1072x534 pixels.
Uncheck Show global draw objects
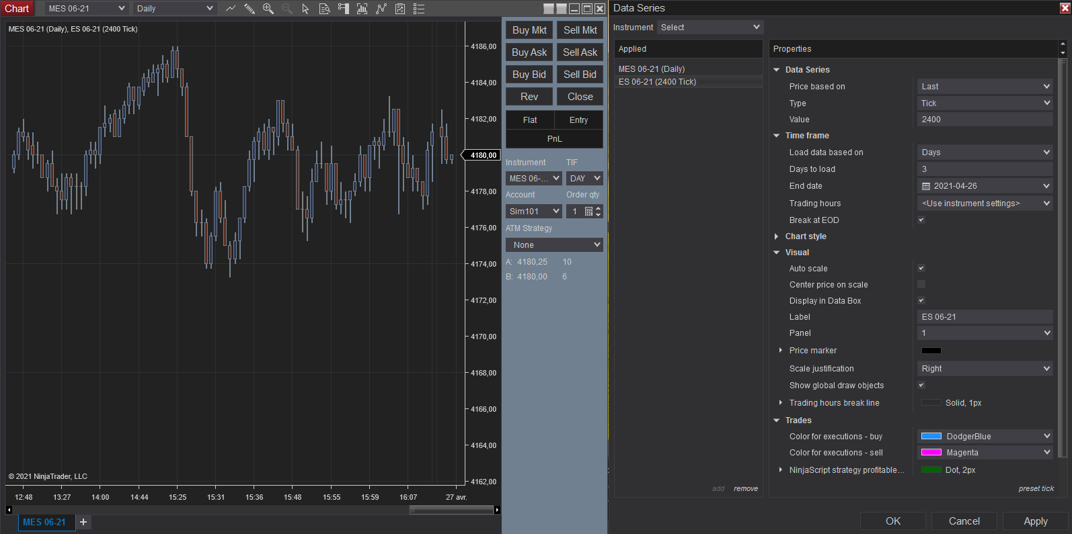click(921, 386)
